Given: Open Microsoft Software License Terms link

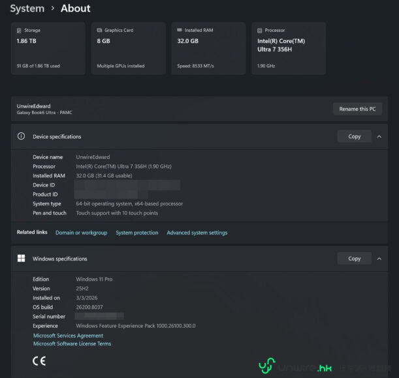Looking at the screenshot, I should pos(72,343).
